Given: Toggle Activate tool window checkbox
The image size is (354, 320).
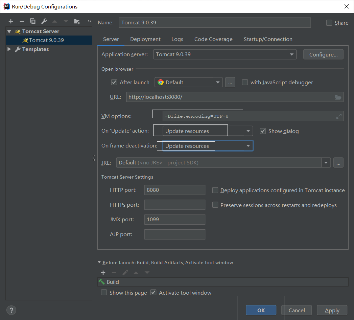Looking at the screenshot, I should 153,293.
